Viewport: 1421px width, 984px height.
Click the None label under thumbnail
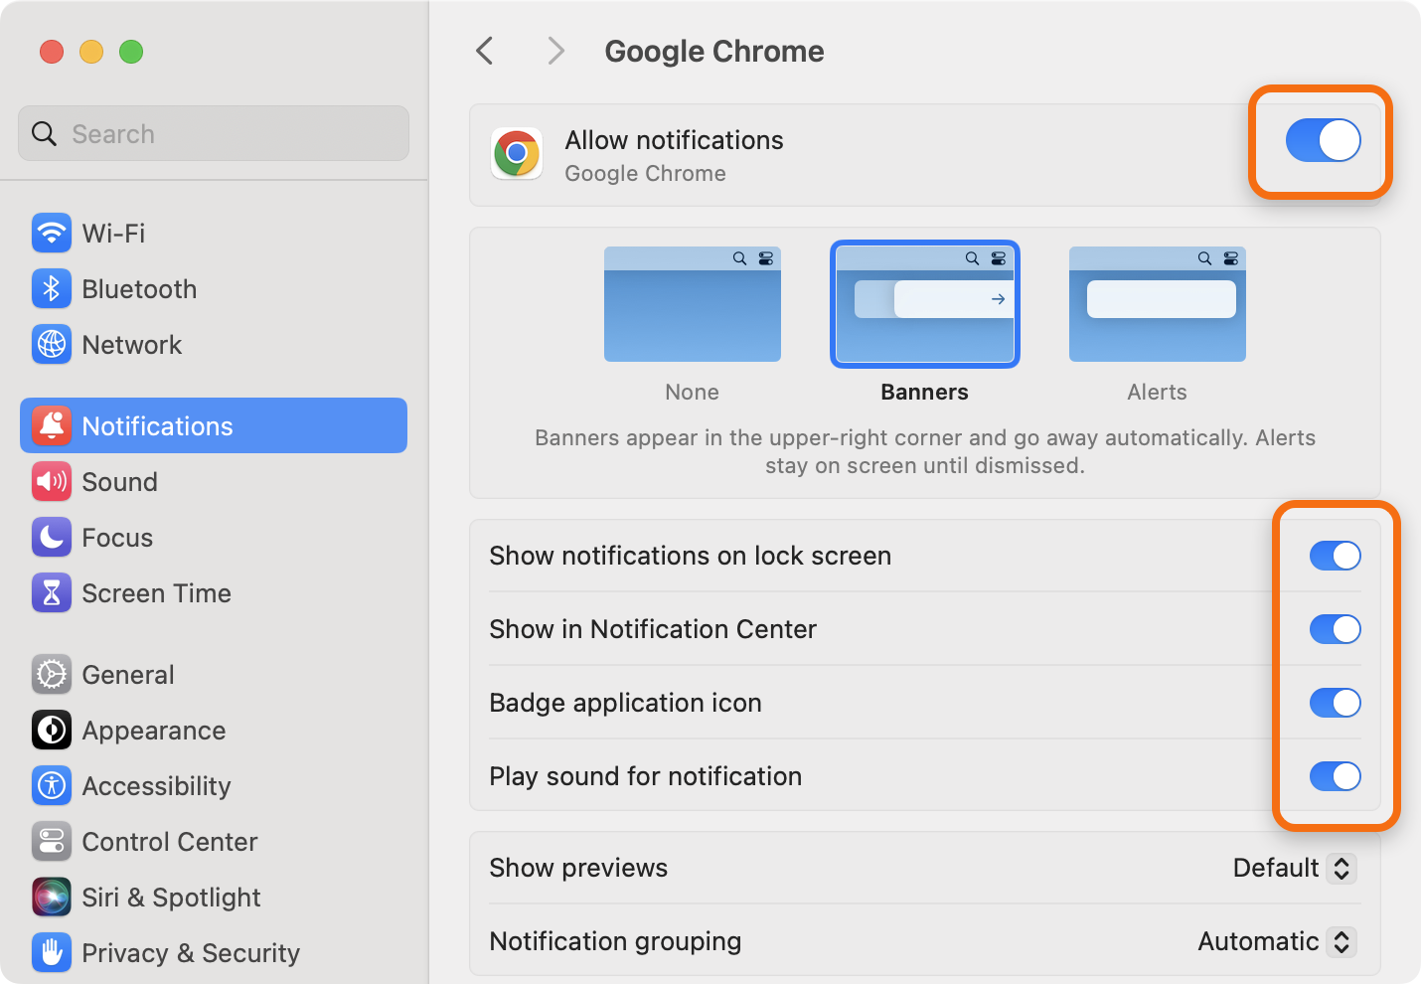pyautogui.click(x=693, y=392)
